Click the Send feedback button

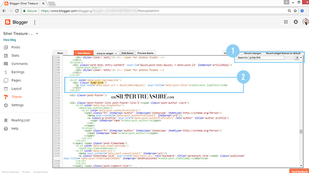(x=299, y=171)
